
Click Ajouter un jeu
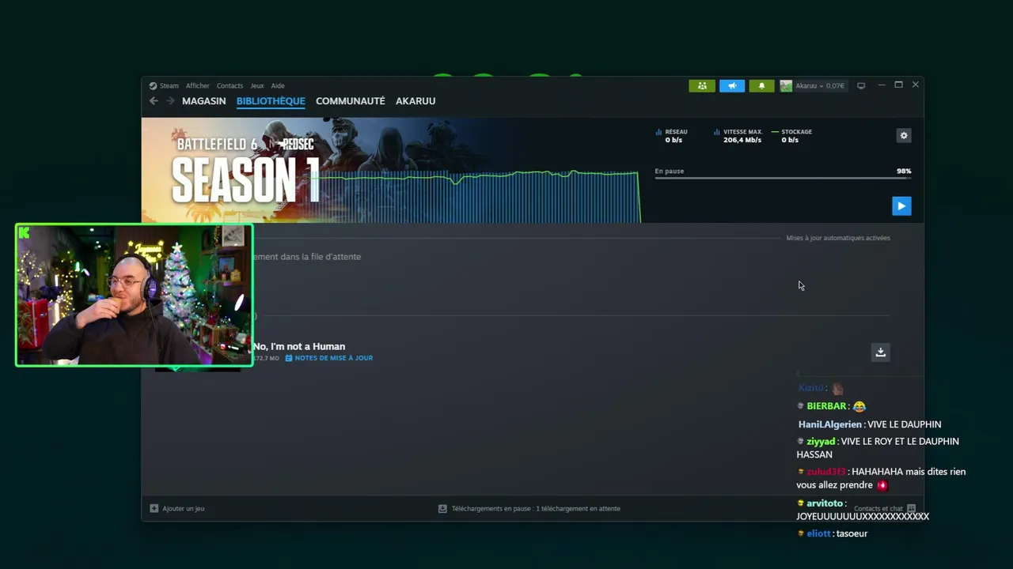tap(177, 508)
